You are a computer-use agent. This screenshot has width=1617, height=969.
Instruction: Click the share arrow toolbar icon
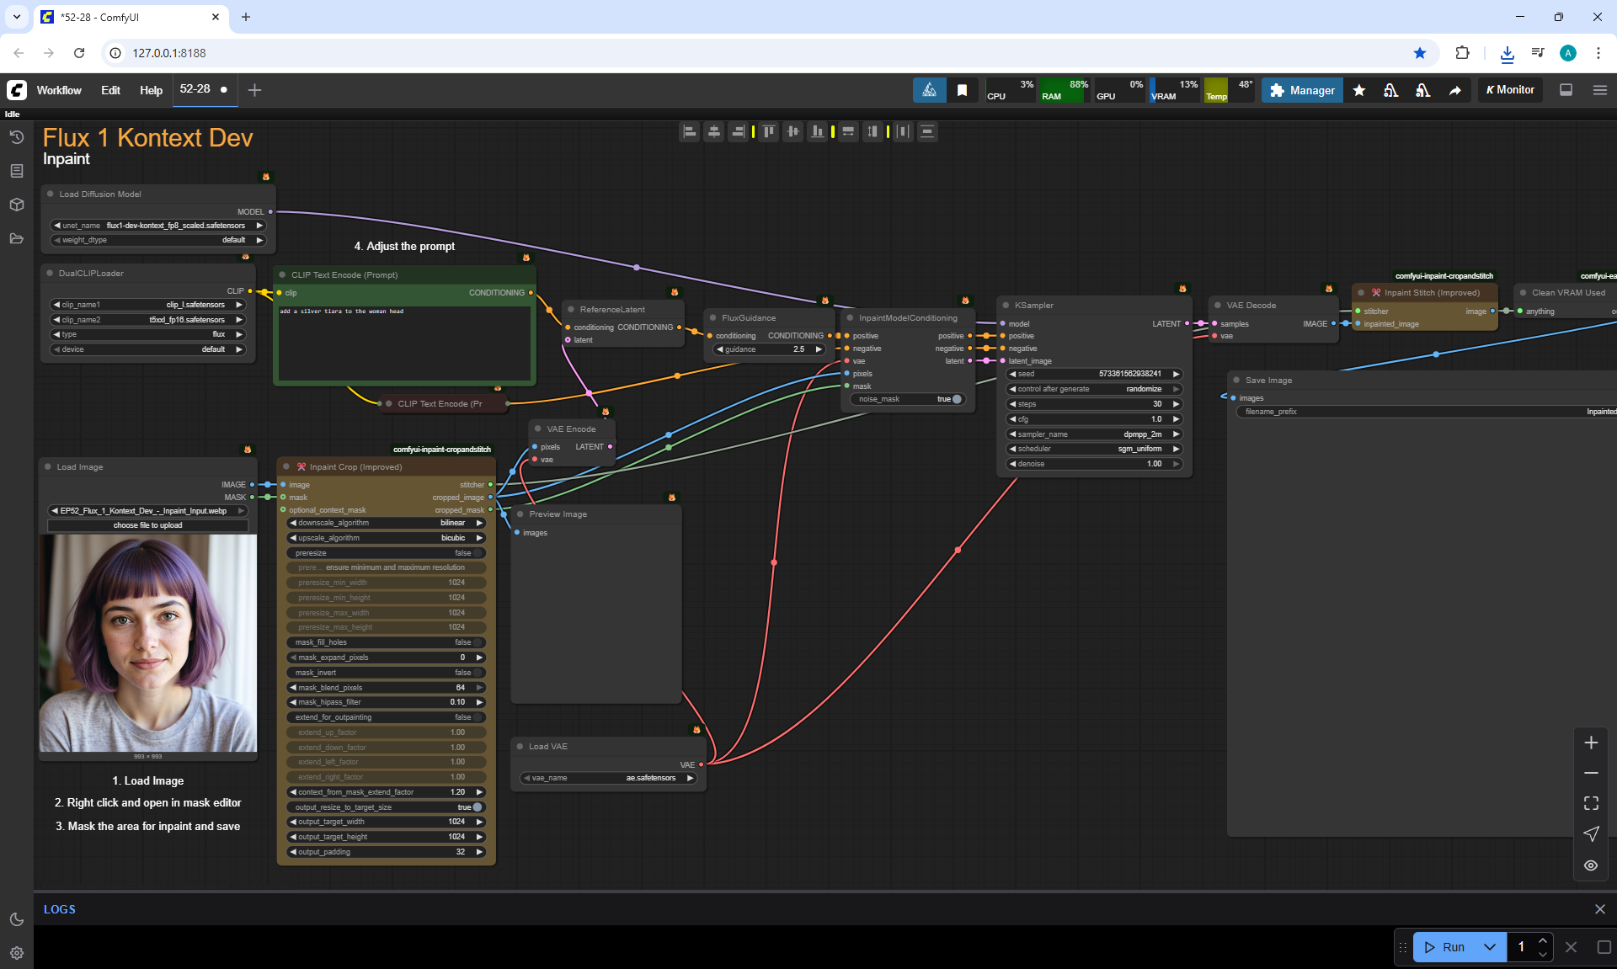(1454, 90)
